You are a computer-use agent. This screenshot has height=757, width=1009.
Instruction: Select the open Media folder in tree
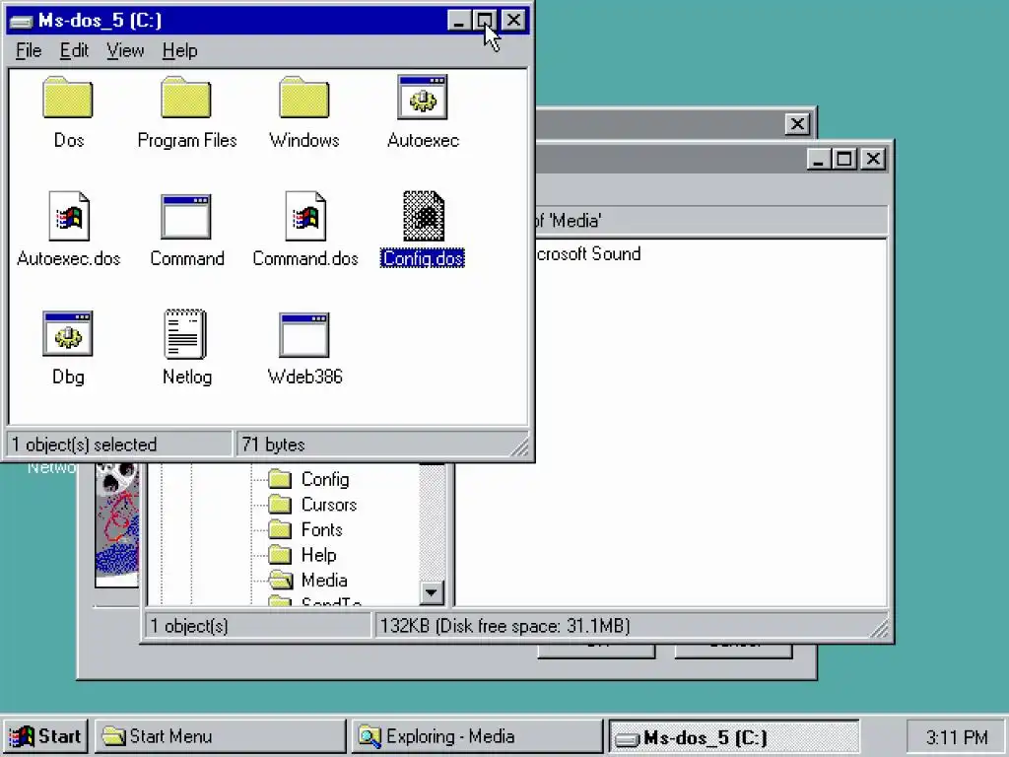pos(308,580)
